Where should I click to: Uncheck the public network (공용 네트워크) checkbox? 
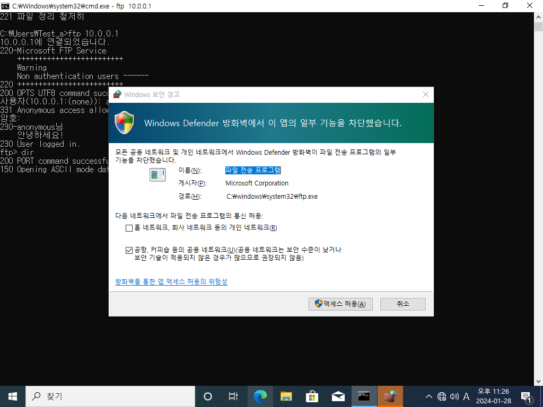[129, 250]
